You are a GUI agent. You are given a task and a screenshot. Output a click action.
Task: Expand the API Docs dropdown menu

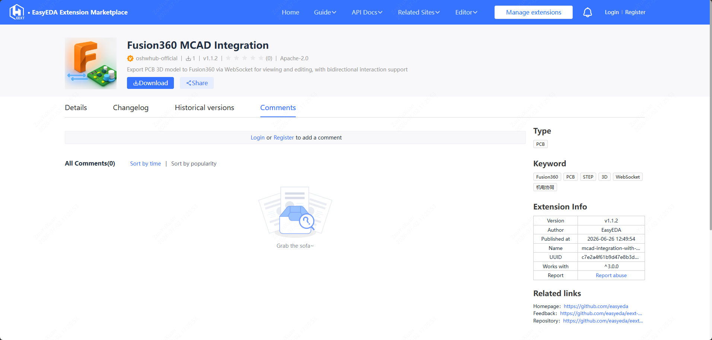pos(367,12)
